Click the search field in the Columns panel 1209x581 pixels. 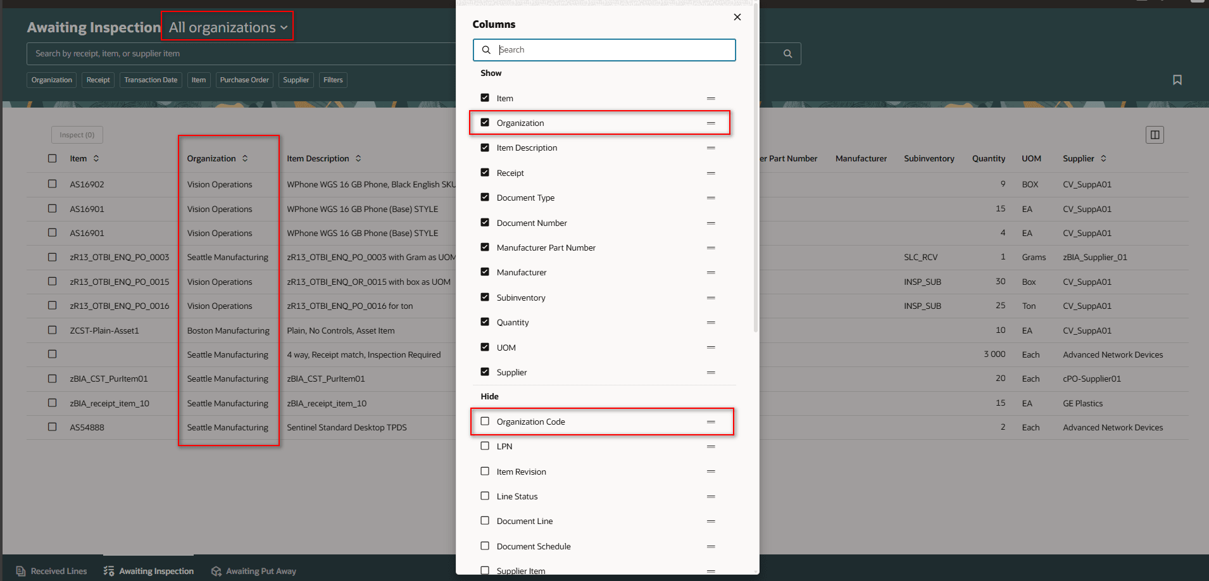608,49
